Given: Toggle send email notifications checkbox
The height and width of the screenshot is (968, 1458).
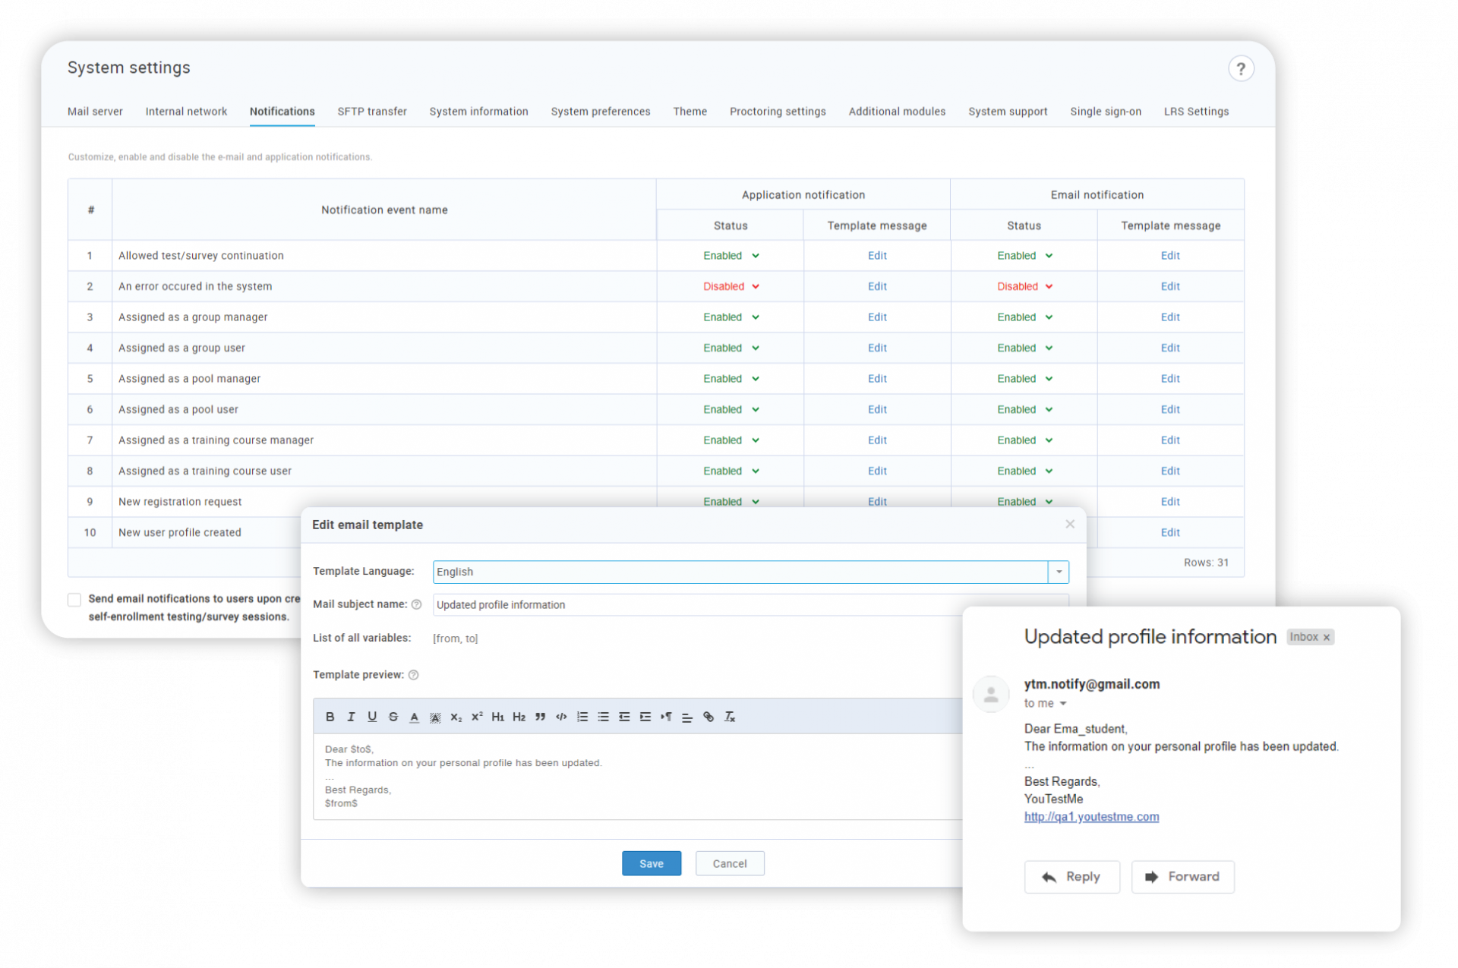Looking at the screenshot, I should tap(74, 600).
